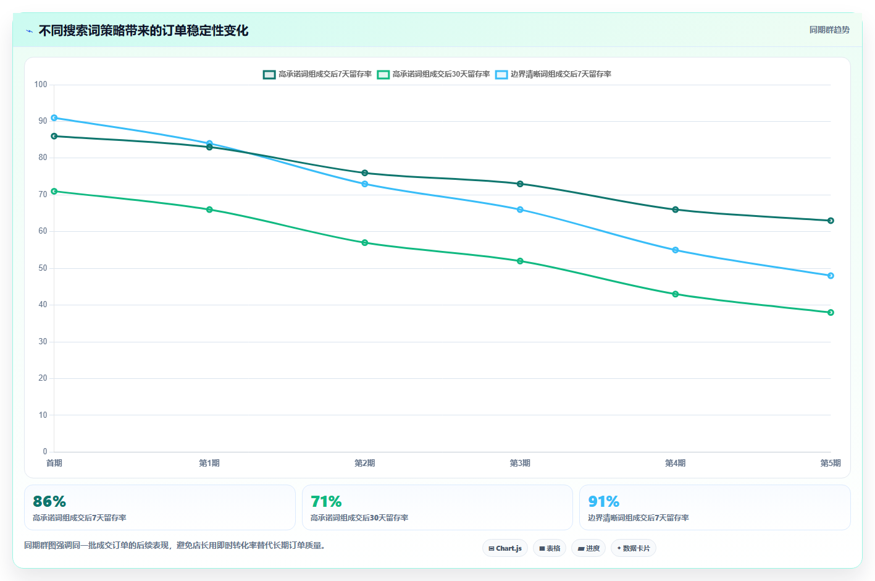Viewport: 875px width, 581px height.
Task: Select the 进度 tag
Action: pos(588,548)
